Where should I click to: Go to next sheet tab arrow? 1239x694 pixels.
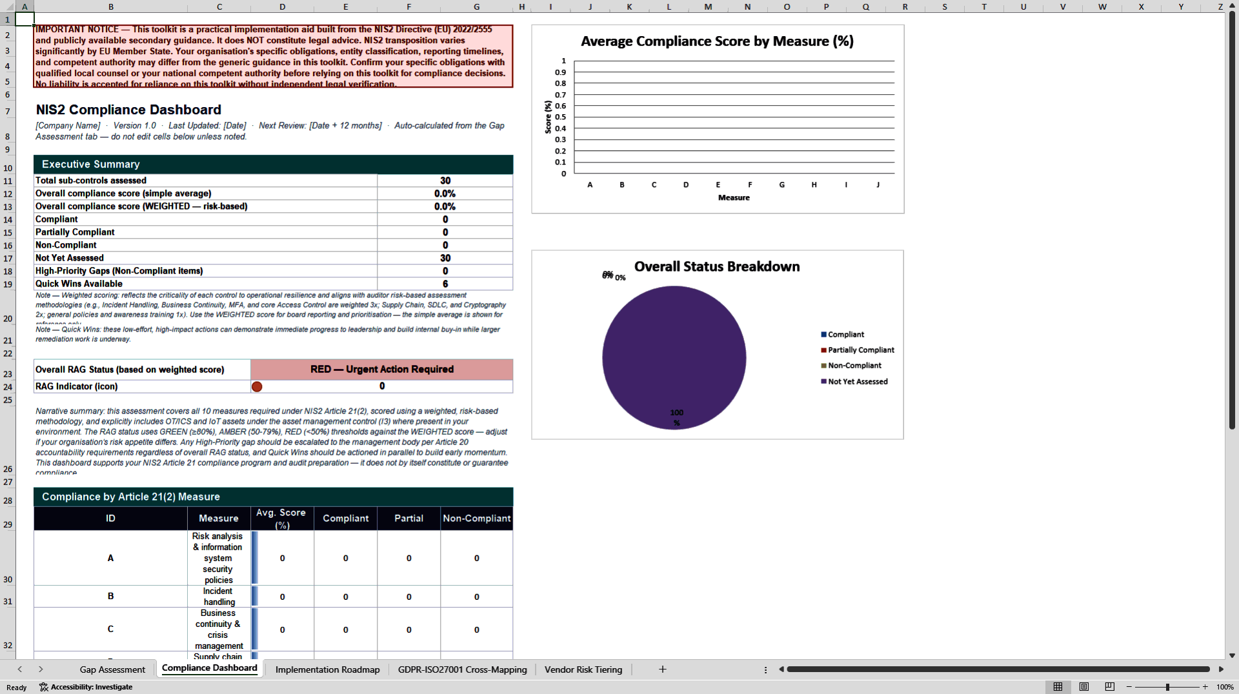pyautogui.click(x=41, y=669)
